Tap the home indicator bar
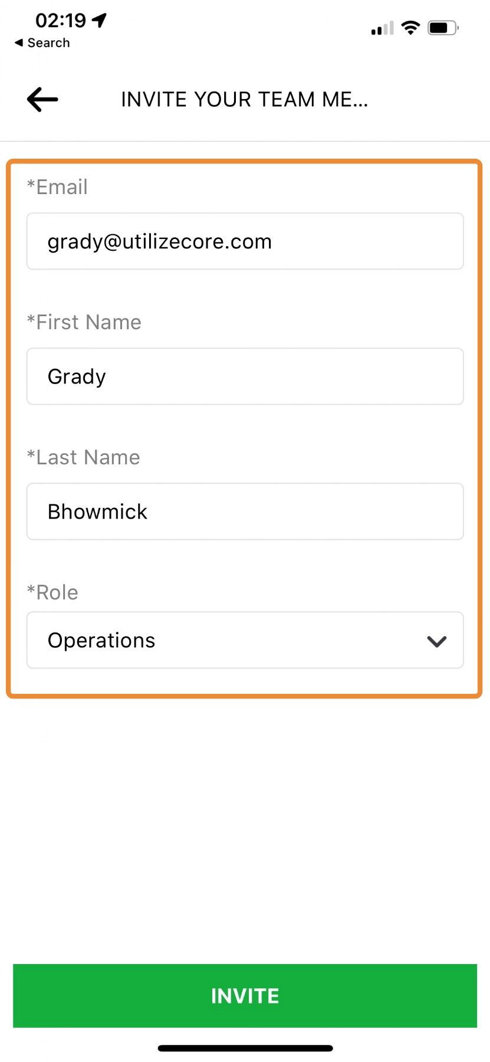The image size is (490, 1062). pos(245,1048)
